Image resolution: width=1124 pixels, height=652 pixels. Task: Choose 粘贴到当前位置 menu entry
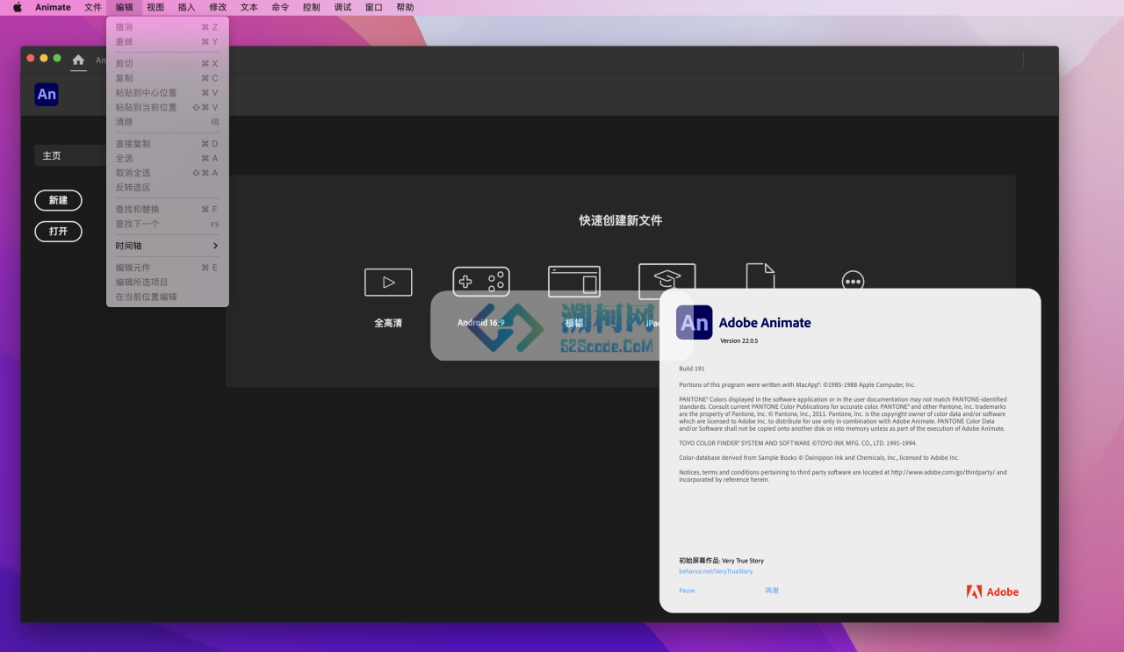click(167, 107)
